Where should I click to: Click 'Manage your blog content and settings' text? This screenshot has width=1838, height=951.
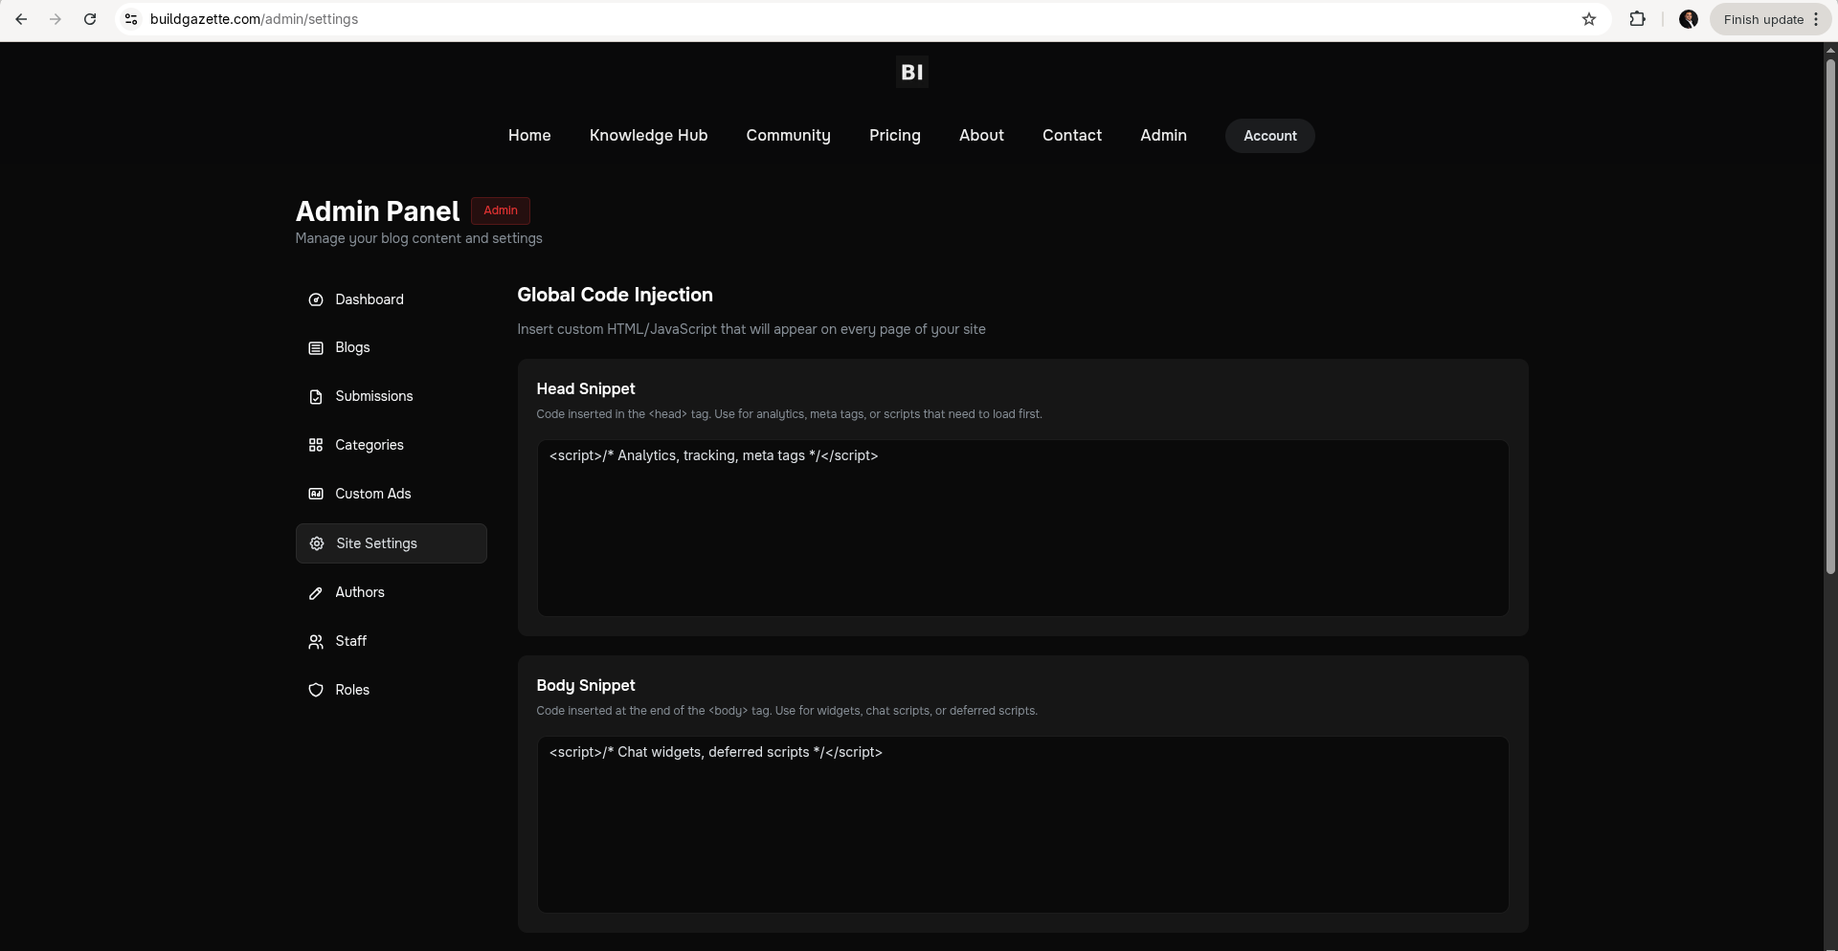coord(418,238)
